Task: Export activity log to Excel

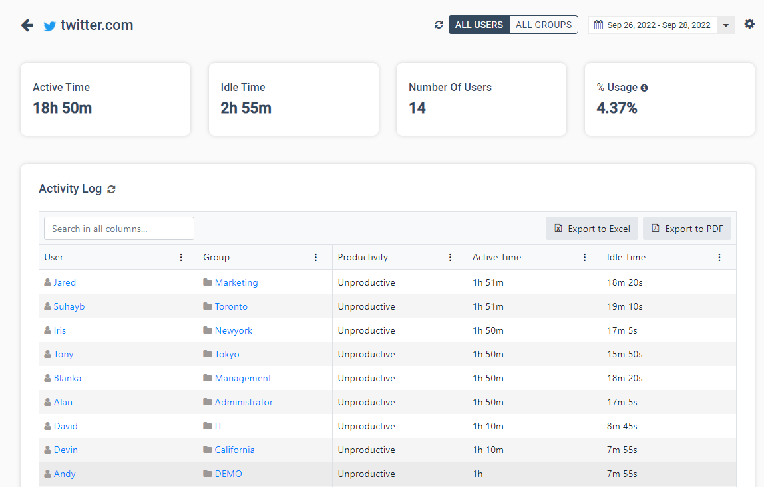Action: point(592,229)
